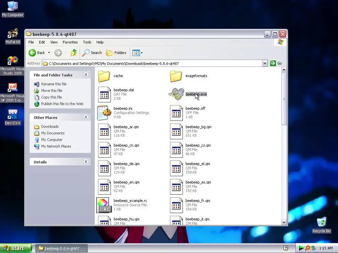Select the beebeep_cn.qm file icon
The width and height of the screenshot is (338, 253).
(x=104, y=150)
